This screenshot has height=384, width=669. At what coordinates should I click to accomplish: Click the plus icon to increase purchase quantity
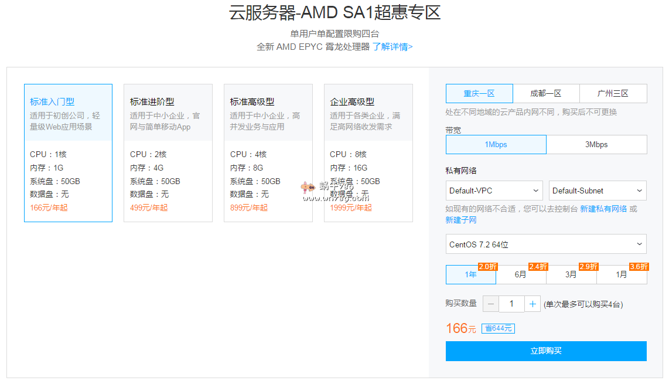(x=533, y=304)
